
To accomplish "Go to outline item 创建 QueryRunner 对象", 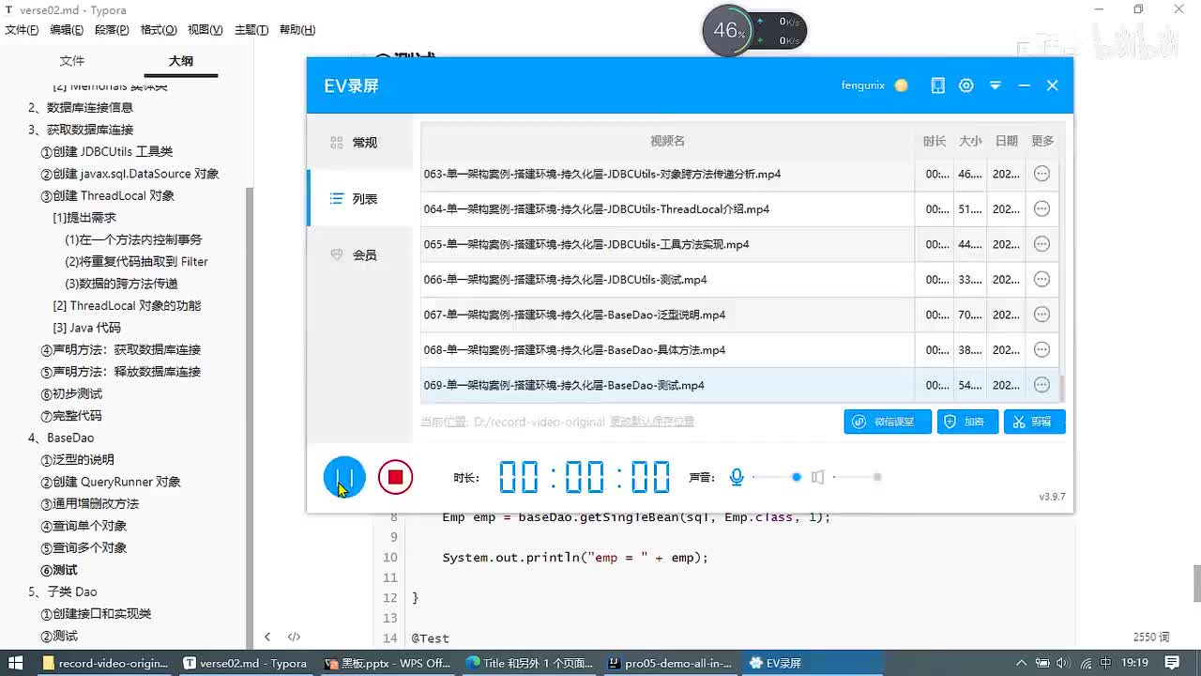I will [111, 482].
